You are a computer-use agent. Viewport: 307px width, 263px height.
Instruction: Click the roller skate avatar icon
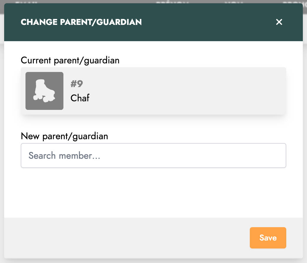pyautogui.click(x=44, y=91)
